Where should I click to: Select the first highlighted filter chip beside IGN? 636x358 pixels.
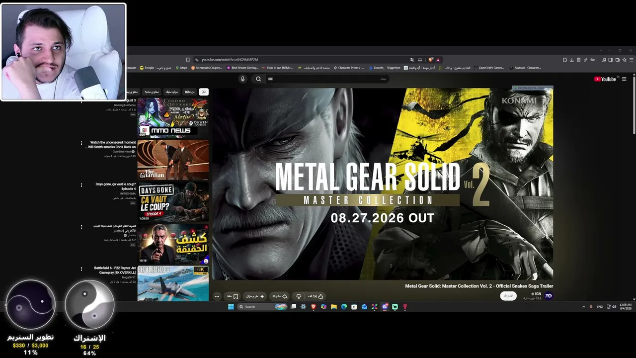tap(204, 92)
